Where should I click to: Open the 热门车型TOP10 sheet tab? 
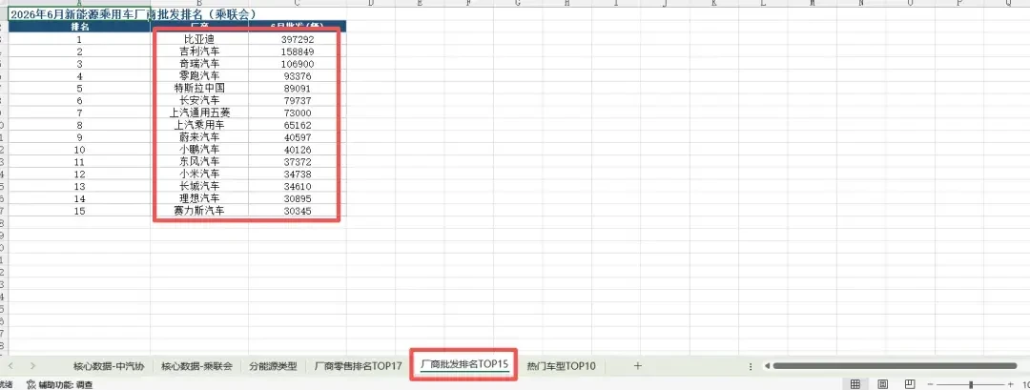(561, 366)
